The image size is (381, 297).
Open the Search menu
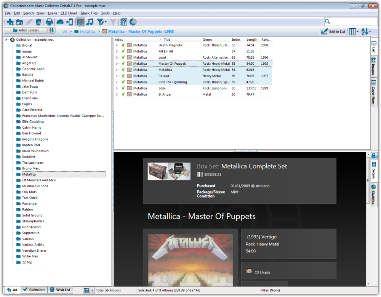click(x=29, y=13)
